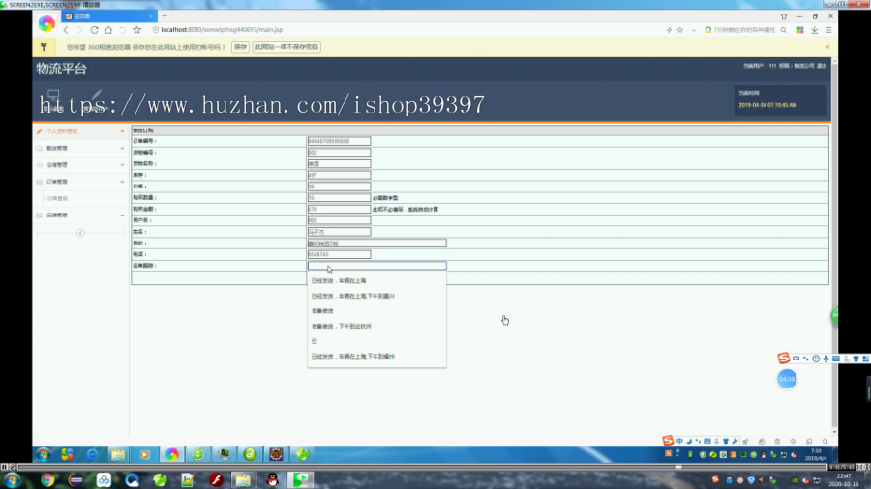Click the 运单跟踪 input field

tap(376, 266)
